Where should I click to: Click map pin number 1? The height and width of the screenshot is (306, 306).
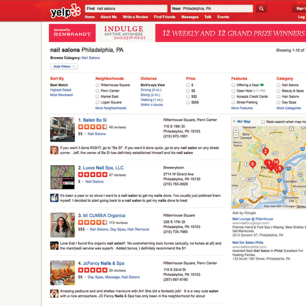coord(269,163)
